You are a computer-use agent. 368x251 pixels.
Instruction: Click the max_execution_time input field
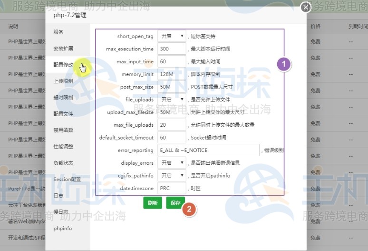point(172,49)
